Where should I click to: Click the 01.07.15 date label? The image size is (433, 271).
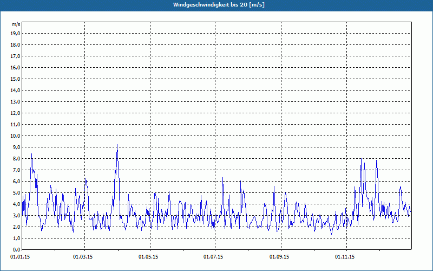point(213,257)
